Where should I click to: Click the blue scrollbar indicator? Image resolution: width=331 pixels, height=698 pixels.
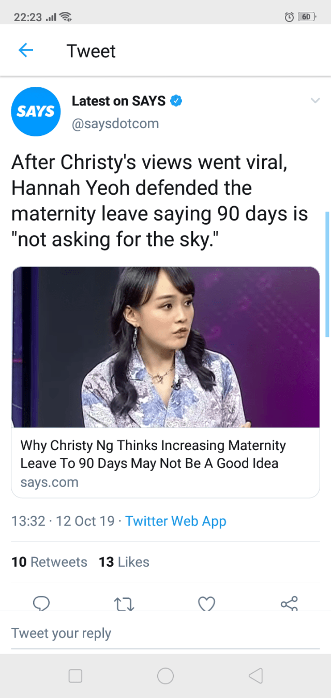coord(327,274)
